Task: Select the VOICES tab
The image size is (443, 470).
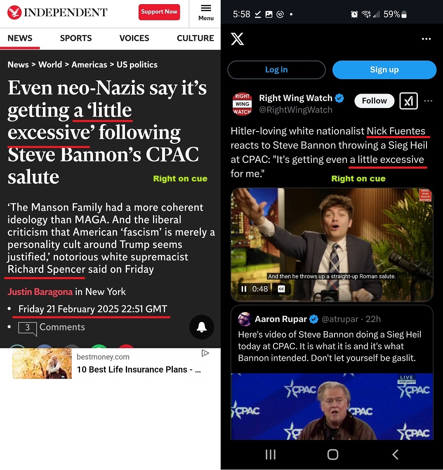Action: tap(134, 38)
